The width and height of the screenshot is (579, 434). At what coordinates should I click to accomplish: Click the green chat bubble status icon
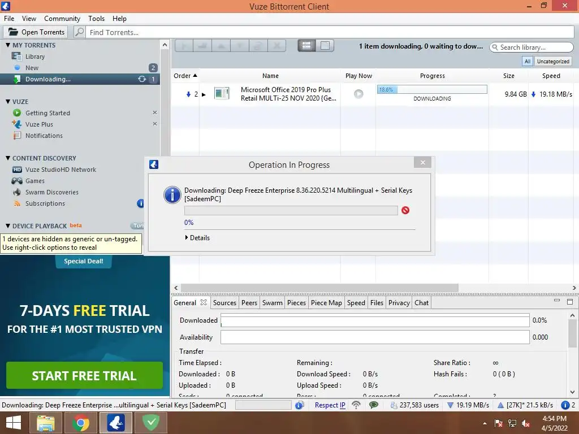point(374,405)
